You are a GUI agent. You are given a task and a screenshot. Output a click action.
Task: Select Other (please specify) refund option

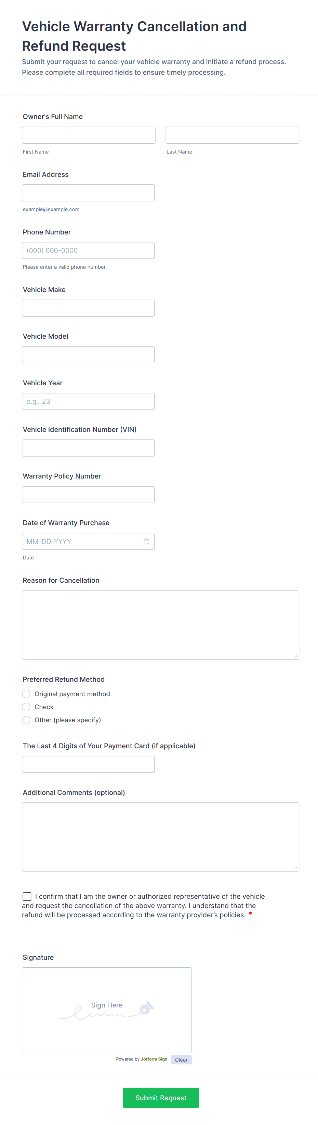tap(26, 720)
